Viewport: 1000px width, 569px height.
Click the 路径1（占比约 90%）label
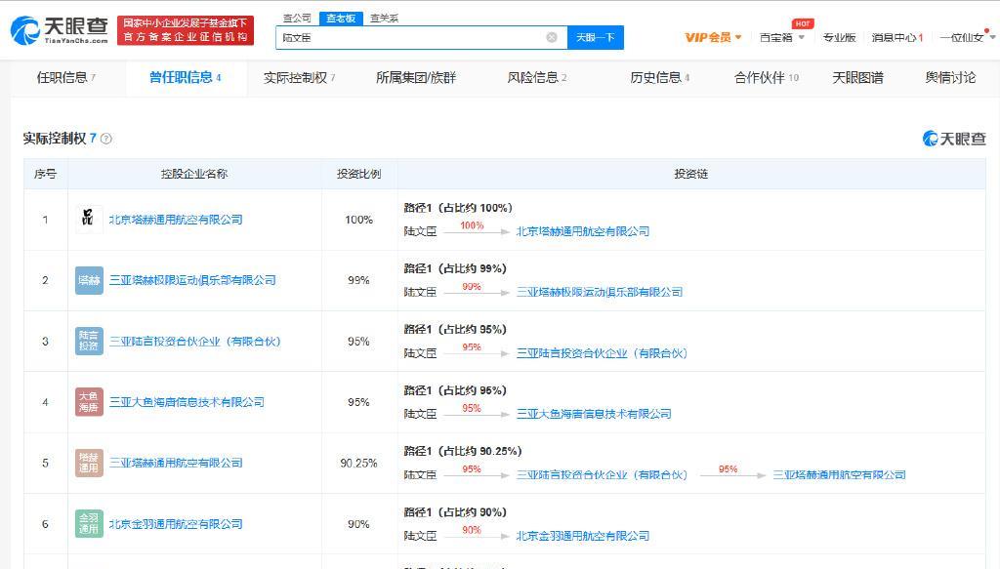455,512
